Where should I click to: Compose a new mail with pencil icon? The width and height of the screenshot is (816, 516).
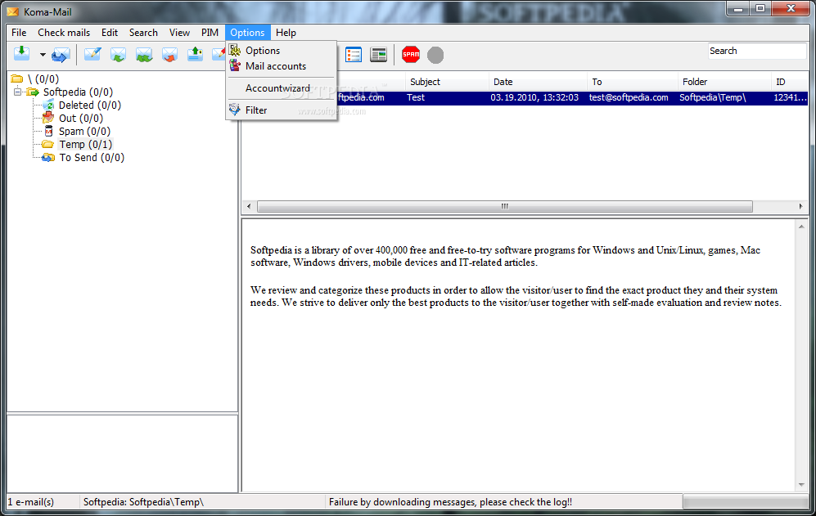(x=92, y=54)
